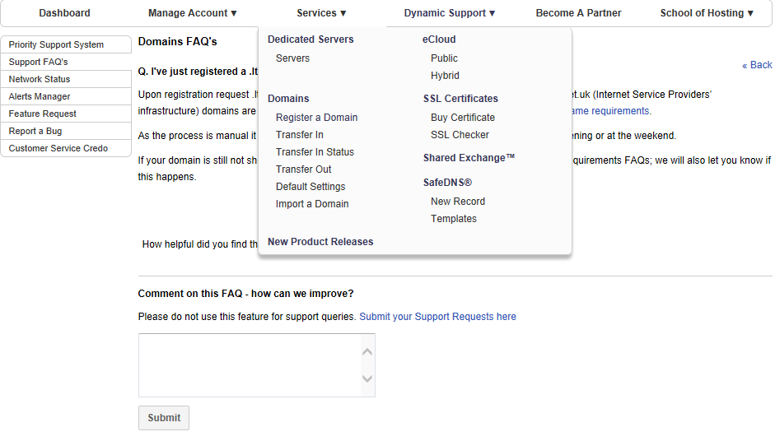Open the Dashboard page

click(x=64, y=13)
